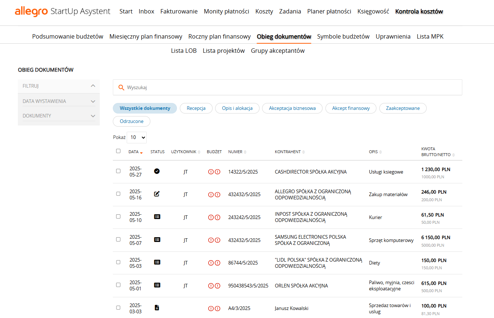Check the row dated 2025-03-03
The width and height of the screenshot is (494, 318).
[118, 307]
